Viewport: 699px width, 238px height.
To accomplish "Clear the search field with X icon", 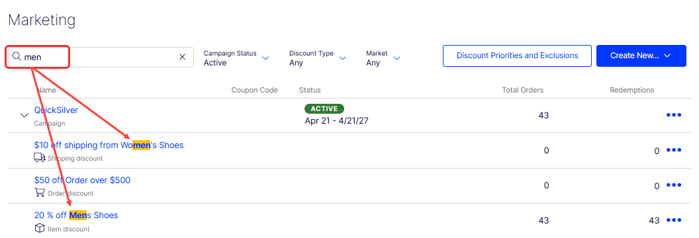I will (x=182, y=57).
